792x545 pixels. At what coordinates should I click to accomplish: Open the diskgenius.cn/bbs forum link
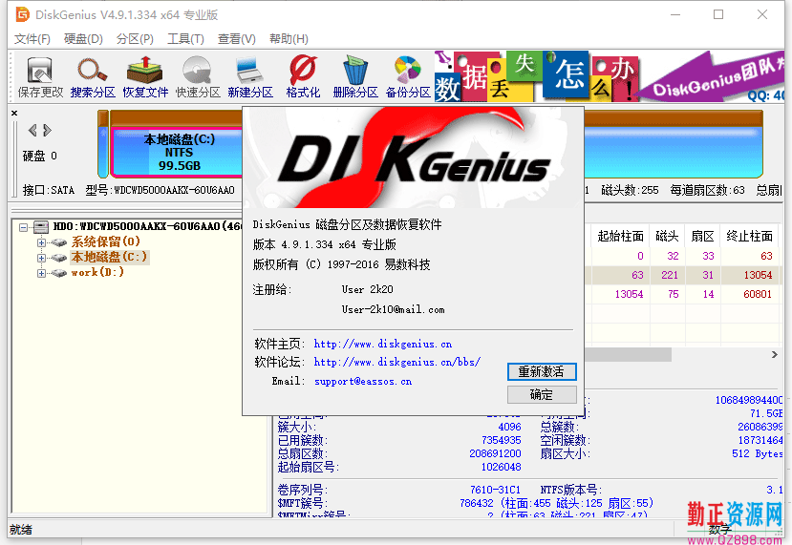(397, 362)
